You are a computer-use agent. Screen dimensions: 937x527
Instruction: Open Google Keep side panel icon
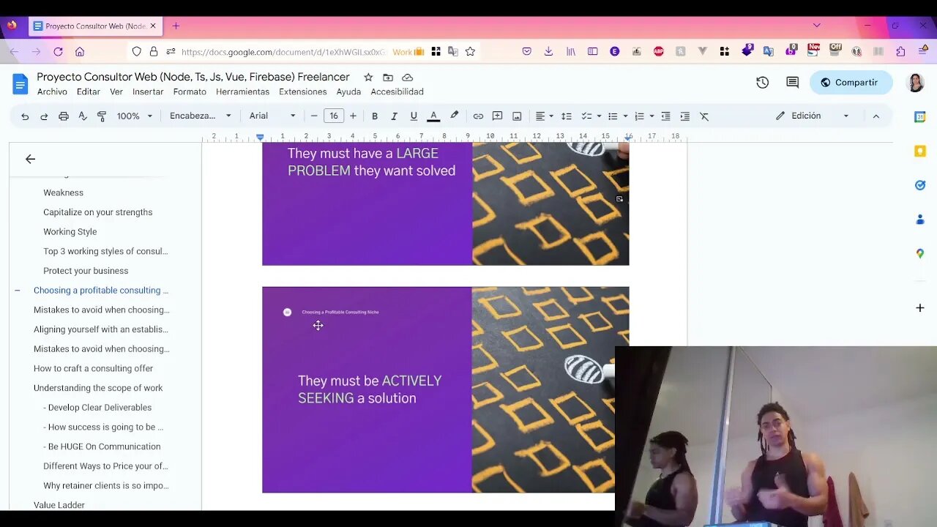[x=920, y=152]
